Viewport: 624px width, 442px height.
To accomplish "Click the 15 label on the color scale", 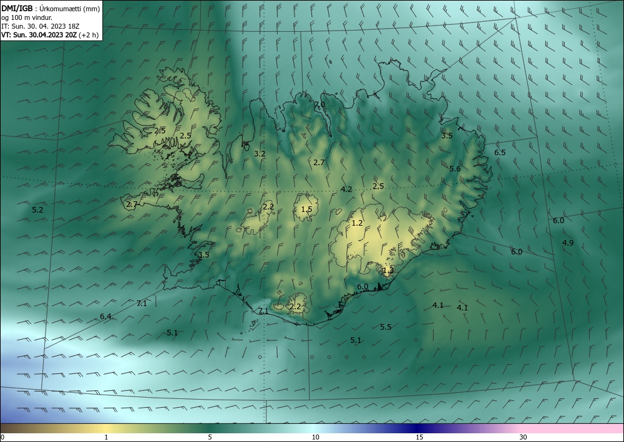I will pyautogui.click(x=419, y=437).
